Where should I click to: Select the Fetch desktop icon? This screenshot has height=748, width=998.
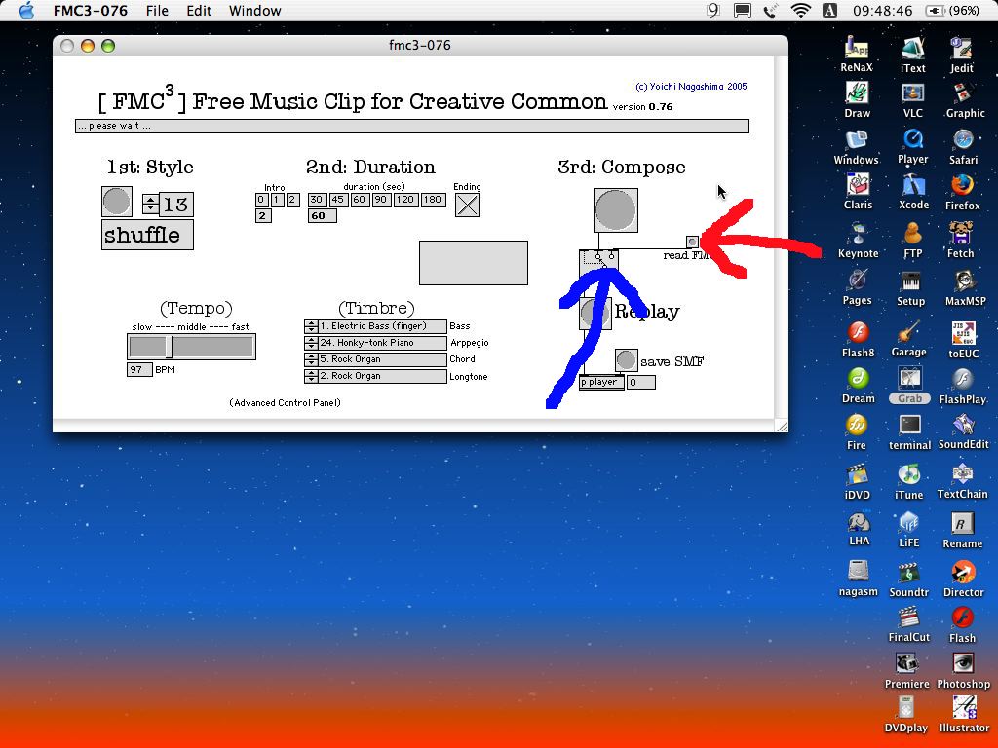(x=960, y=241)
